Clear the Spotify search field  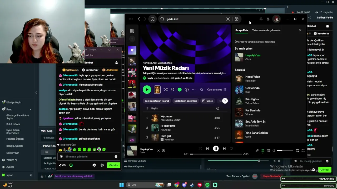(x=228, y=19)
